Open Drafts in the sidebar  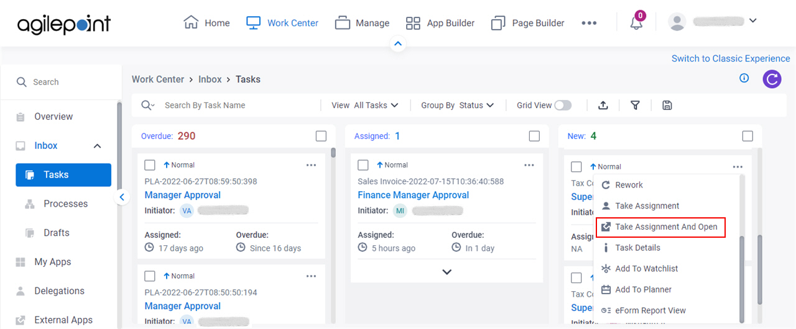(x=57, y=233)
